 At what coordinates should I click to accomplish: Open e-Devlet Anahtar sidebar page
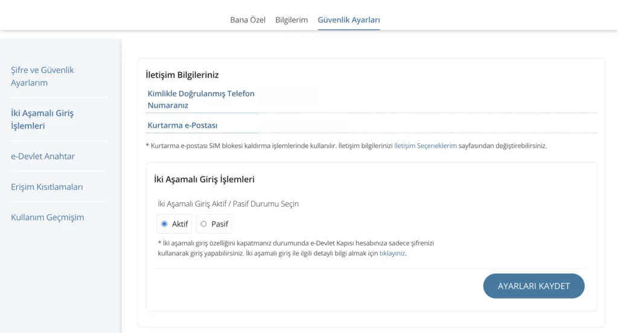[x=43, y=156]
